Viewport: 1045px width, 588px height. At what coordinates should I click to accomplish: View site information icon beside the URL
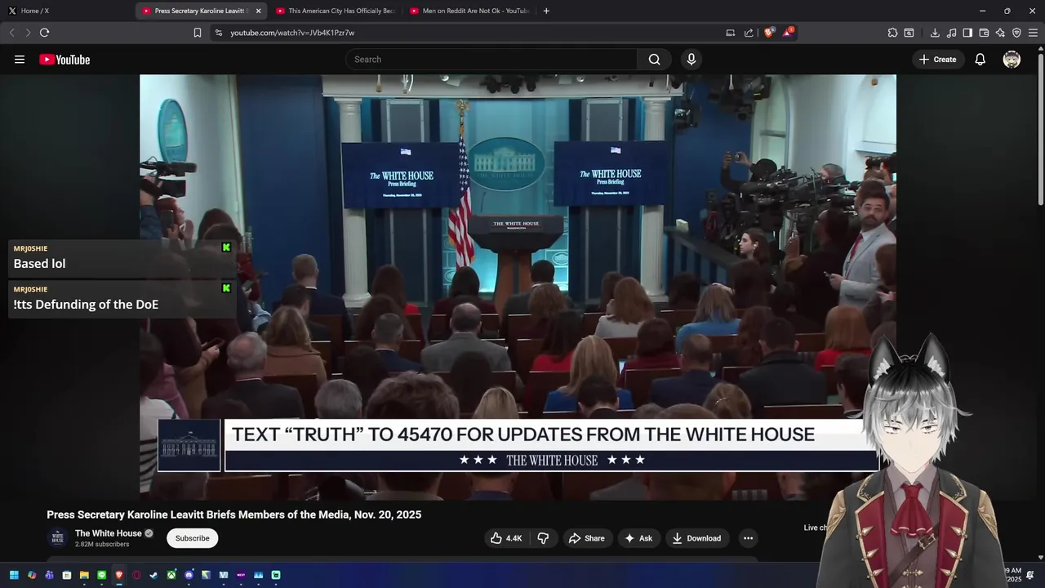218,33
